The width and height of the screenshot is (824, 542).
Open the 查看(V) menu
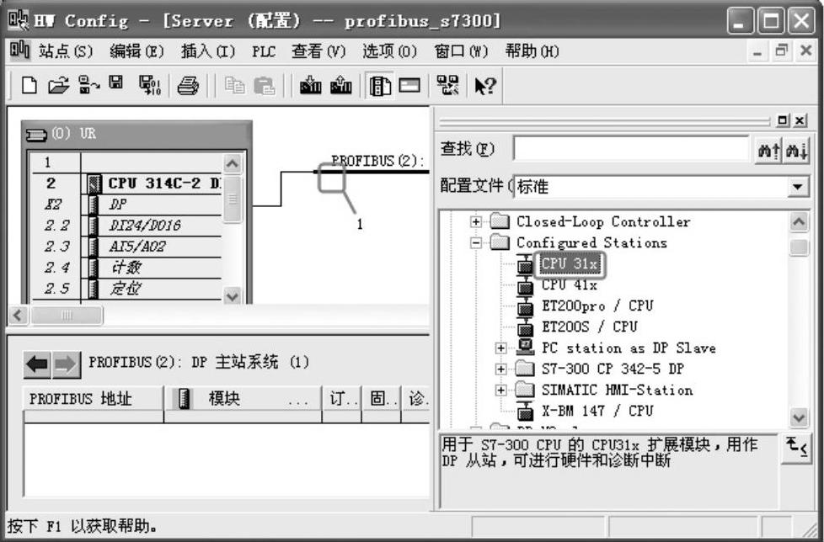tap(318, 50)
